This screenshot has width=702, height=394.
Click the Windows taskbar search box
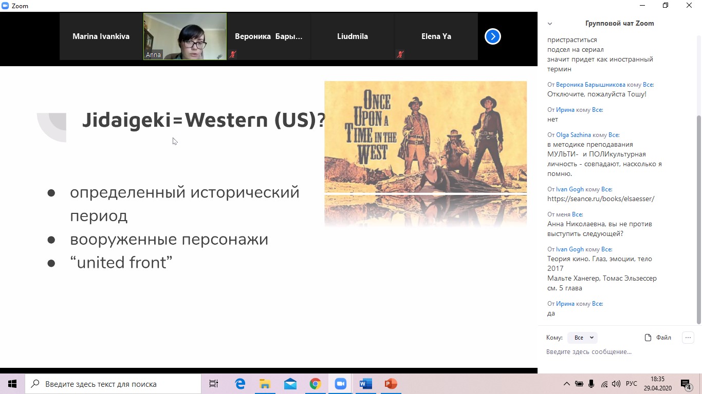[x=113, y=384]
